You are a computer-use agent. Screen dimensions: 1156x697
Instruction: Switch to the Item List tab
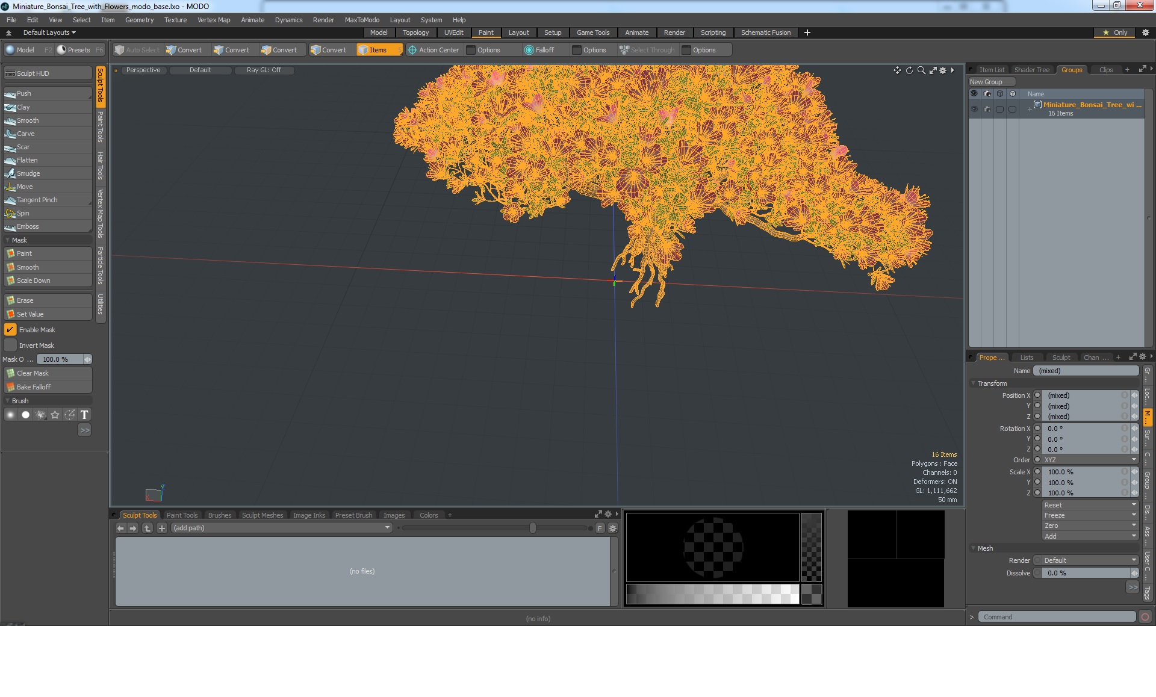pyautogui.click(x=991, y=70)
